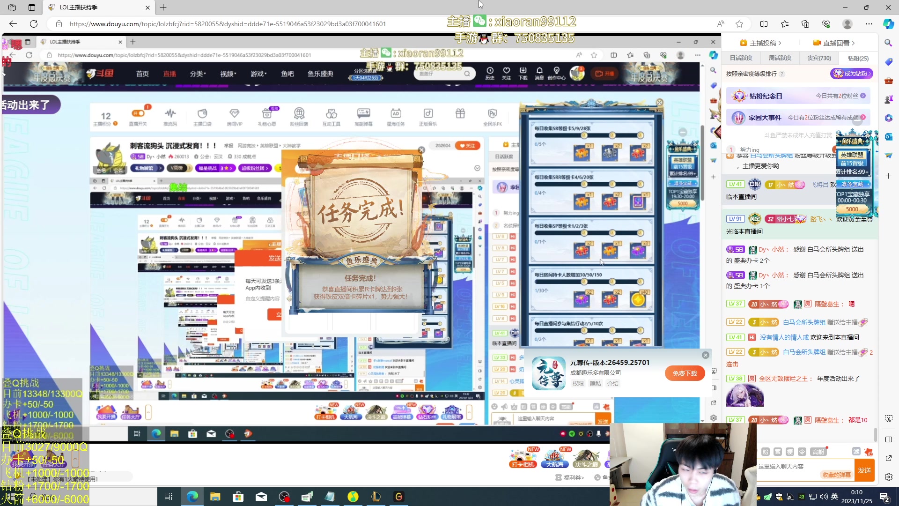Add a new app to the Edge sidebar
The height and width of the screenshot is (506, 899).
tap(888, 176)
